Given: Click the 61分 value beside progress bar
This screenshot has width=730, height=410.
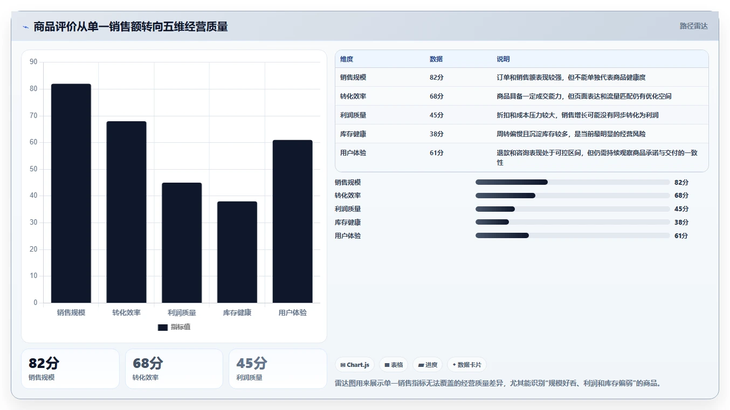Looking at the screenshot, I should [x=681, y=235].
